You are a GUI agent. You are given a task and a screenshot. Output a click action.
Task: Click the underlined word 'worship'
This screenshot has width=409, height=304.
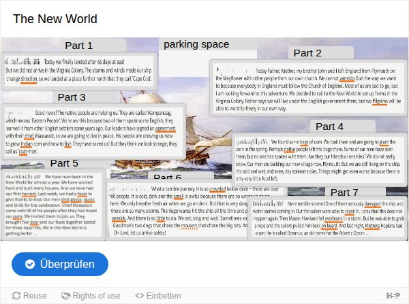point(347,78)
